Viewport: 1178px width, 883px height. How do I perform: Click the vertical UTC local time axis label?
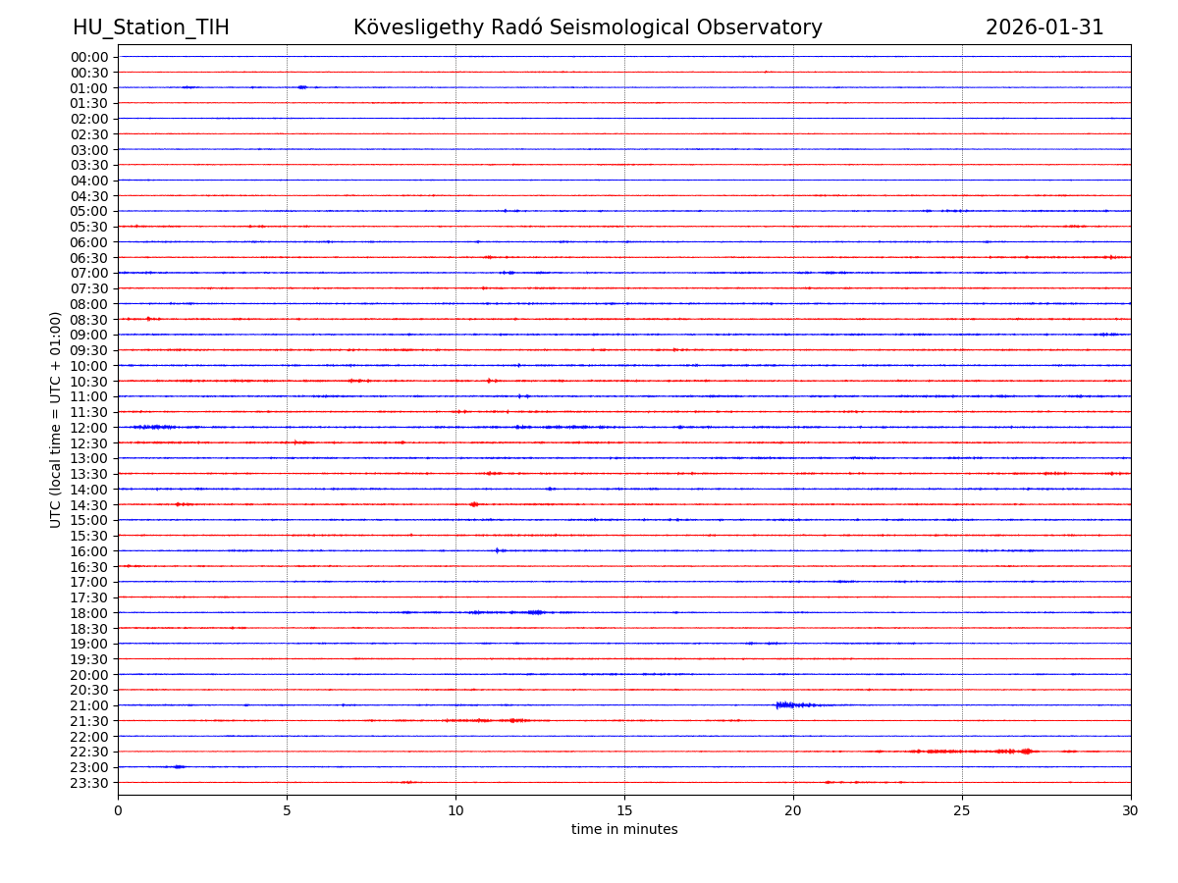pos(56,419)
